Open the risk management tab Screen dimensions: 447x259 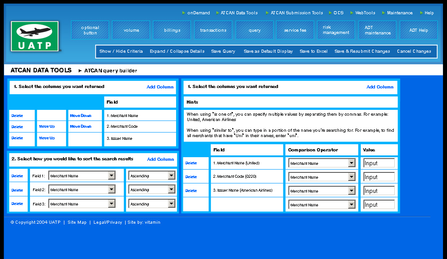[x=336, y=30]
